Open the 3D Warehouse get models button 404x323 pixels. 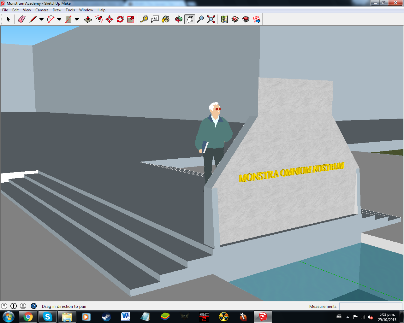235,20
